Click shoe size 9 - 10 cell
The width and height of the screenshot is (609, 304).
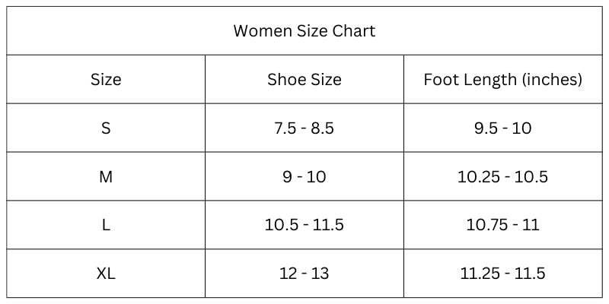click(304, 177)
